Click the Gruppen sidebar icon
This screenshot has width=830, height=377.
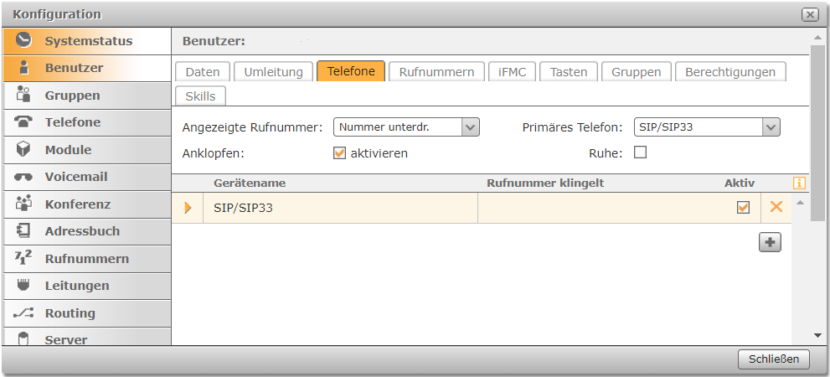[23, 95]
